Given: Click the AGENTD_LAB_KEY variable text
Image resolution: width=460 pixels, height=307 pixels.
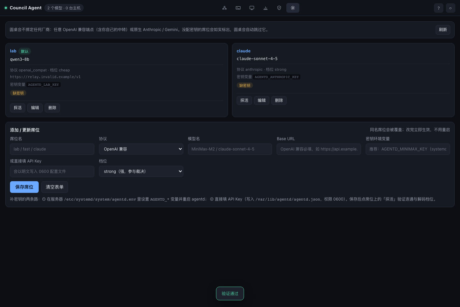Looking at the screenshot, I should coord(43,85).
